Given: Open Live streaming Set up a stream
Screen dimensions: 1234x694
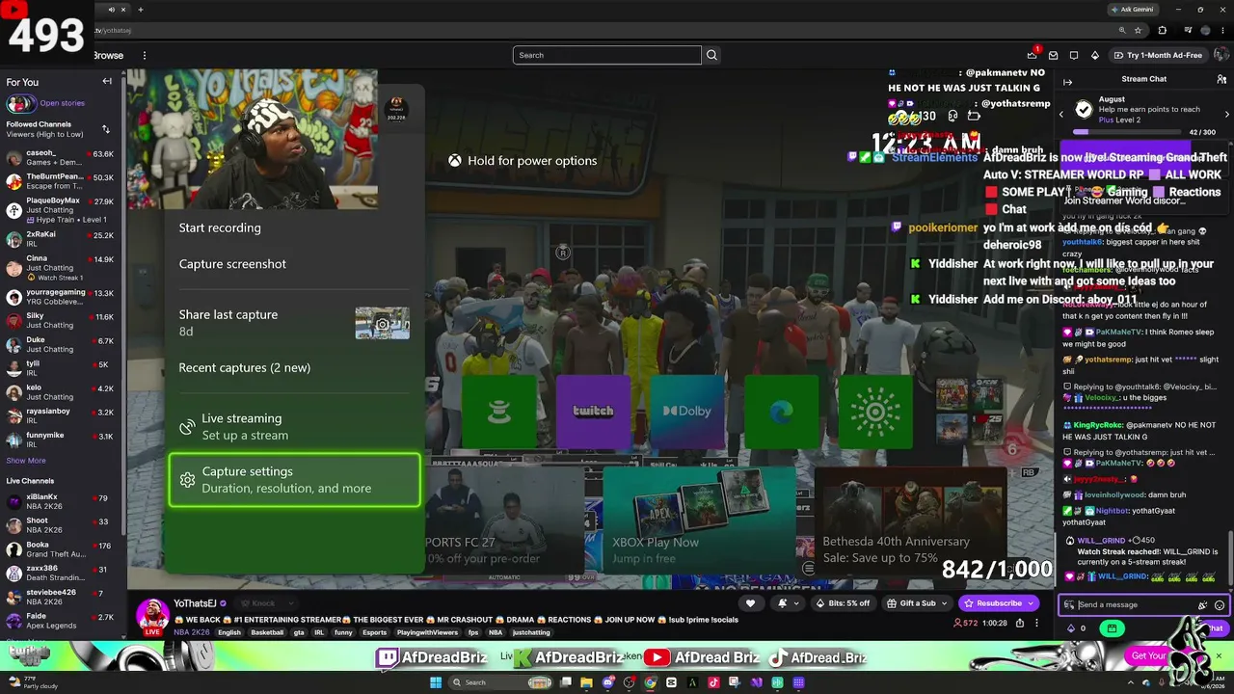Looking at the screenshot, I should pos(294,427).
